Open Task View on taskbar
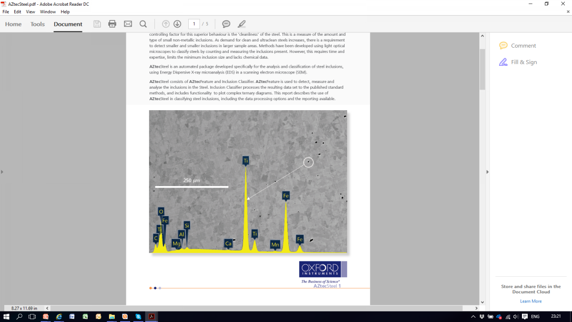Viewport: 572px width, 322px height. [32, 316]
